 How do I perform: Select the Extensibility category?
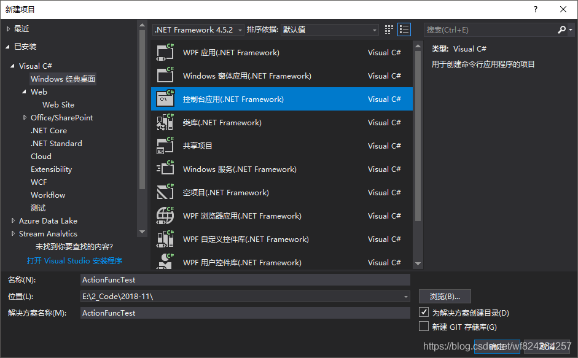tap(51, 169)
